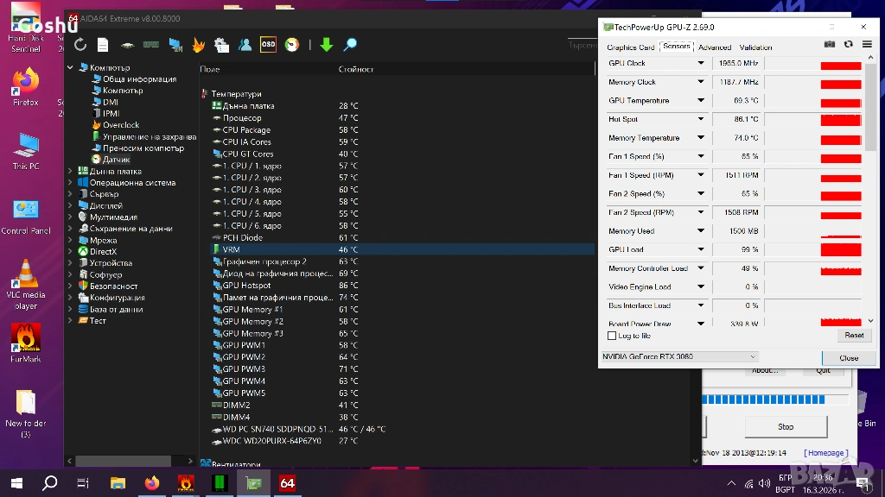Open the GPU Clock sensor dropdown arrow
The width and height of the screenshot is (885, 497).
pyautogui.click(x=701, y=64)
